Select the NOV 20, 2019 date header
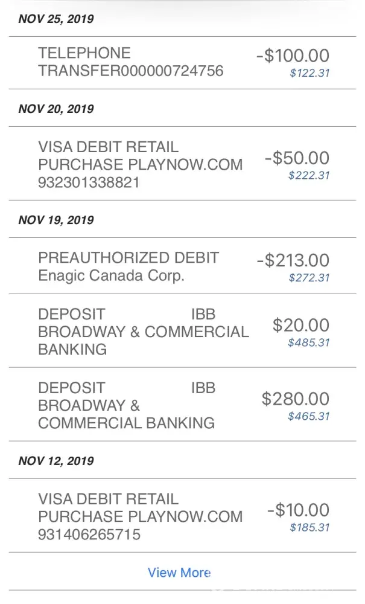The image size is (365, 604). pyautogui.click(x=56, y=109)
